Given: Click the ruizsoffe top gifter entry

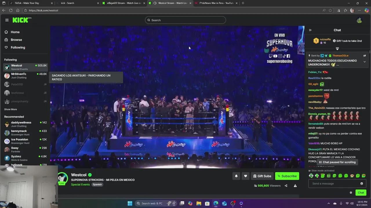Looking at the screenshot, I should coord(322,41).
